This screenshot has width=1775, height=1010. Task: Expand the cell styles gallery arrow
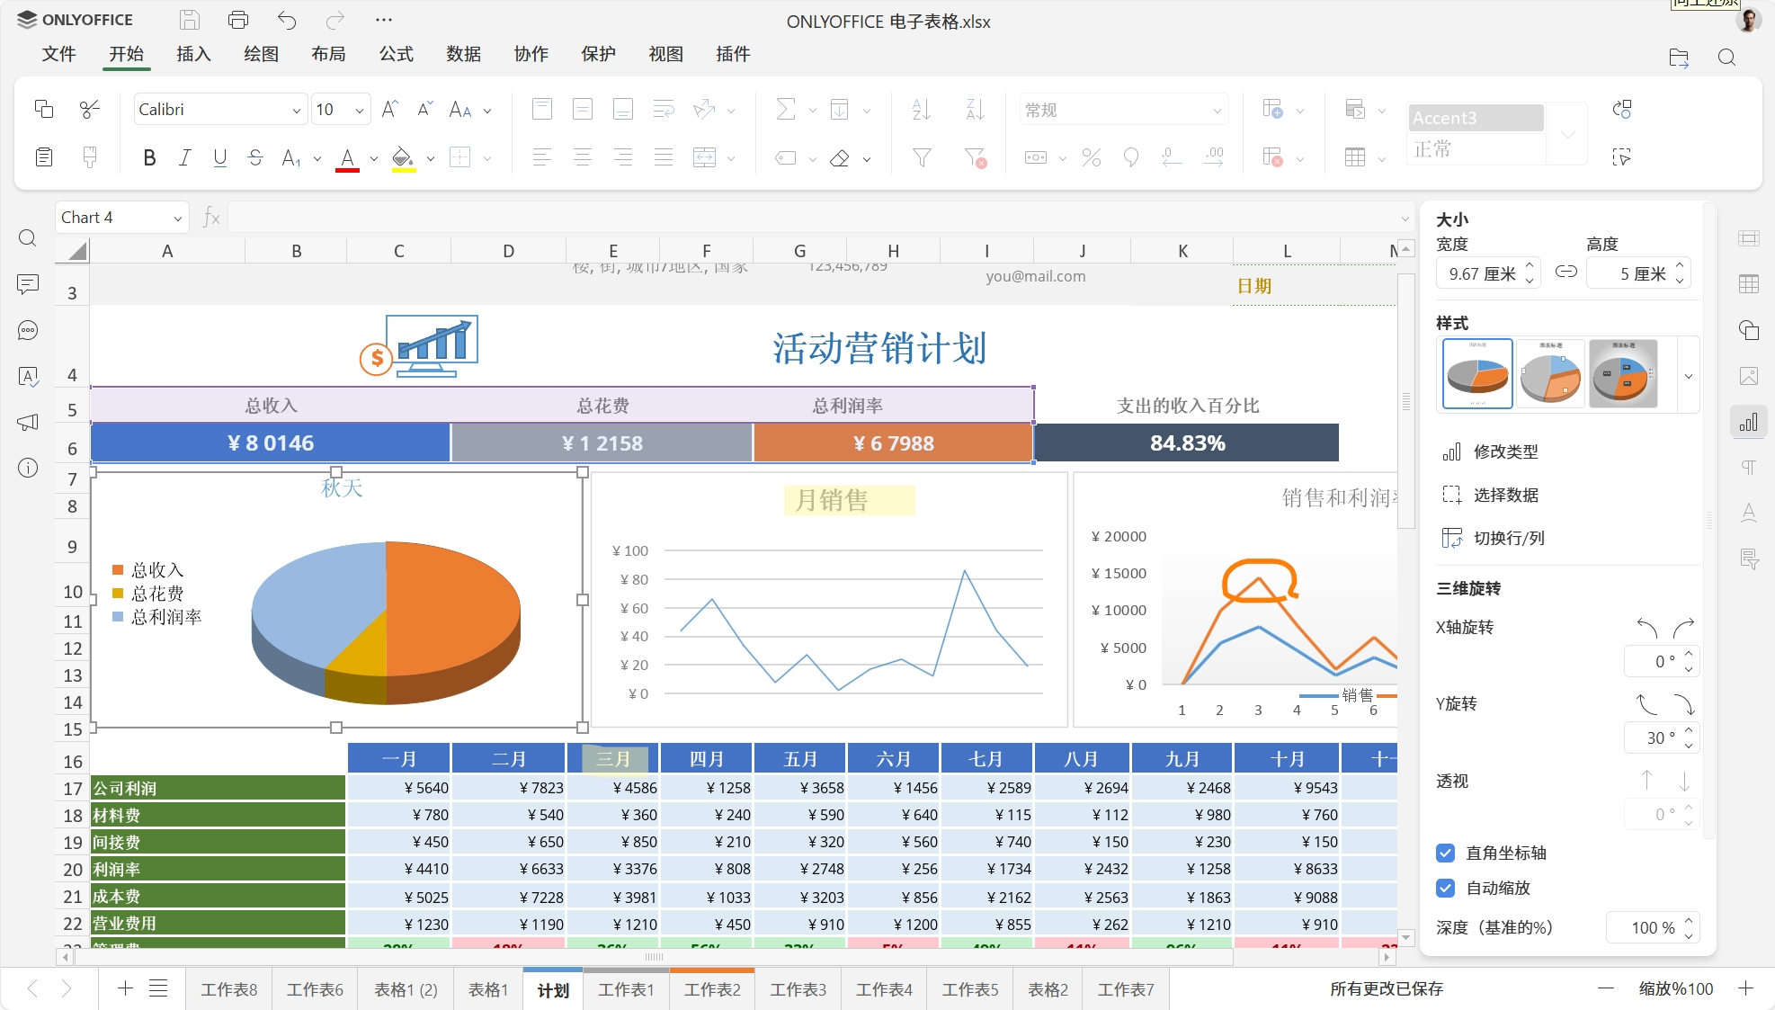click(x=1567, y=134)
